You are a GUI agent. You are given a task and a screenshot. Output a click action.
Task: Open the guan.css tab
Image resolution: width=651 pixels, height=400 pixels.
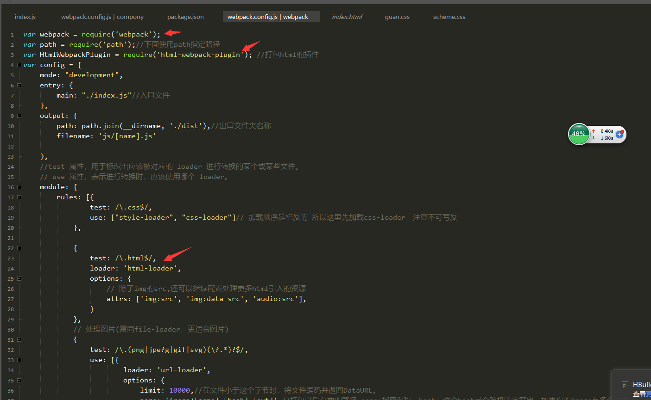[397, 17]
